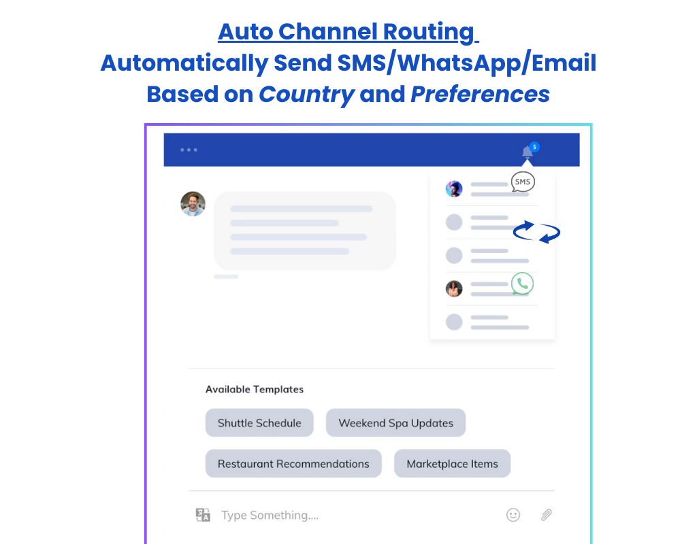Image resolution: width=697 pixels, height=544 pixels.
Task: Click the translate icon beside message input
Action: click(x=203, y=515)
